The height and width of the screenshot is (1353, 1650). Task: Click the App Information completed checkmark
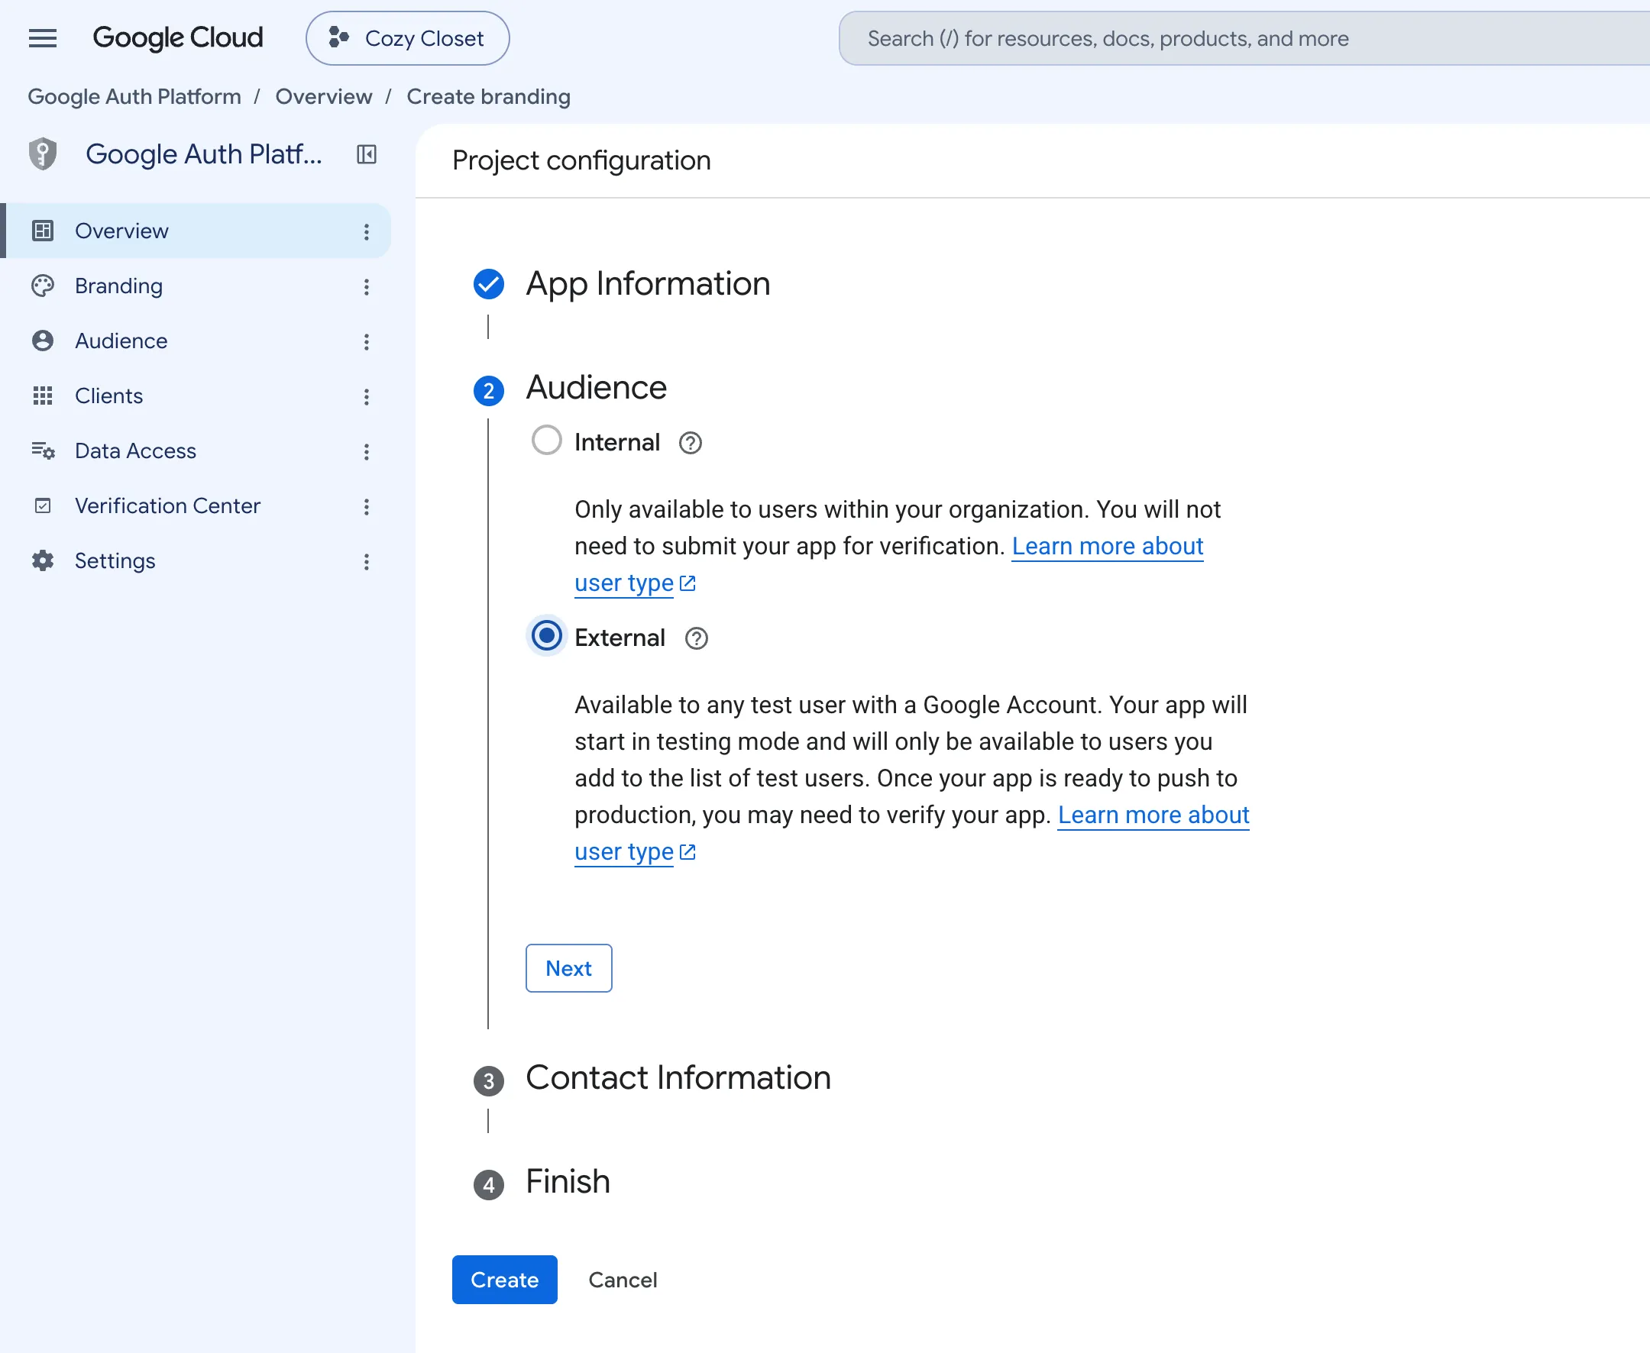click(489, 284)
